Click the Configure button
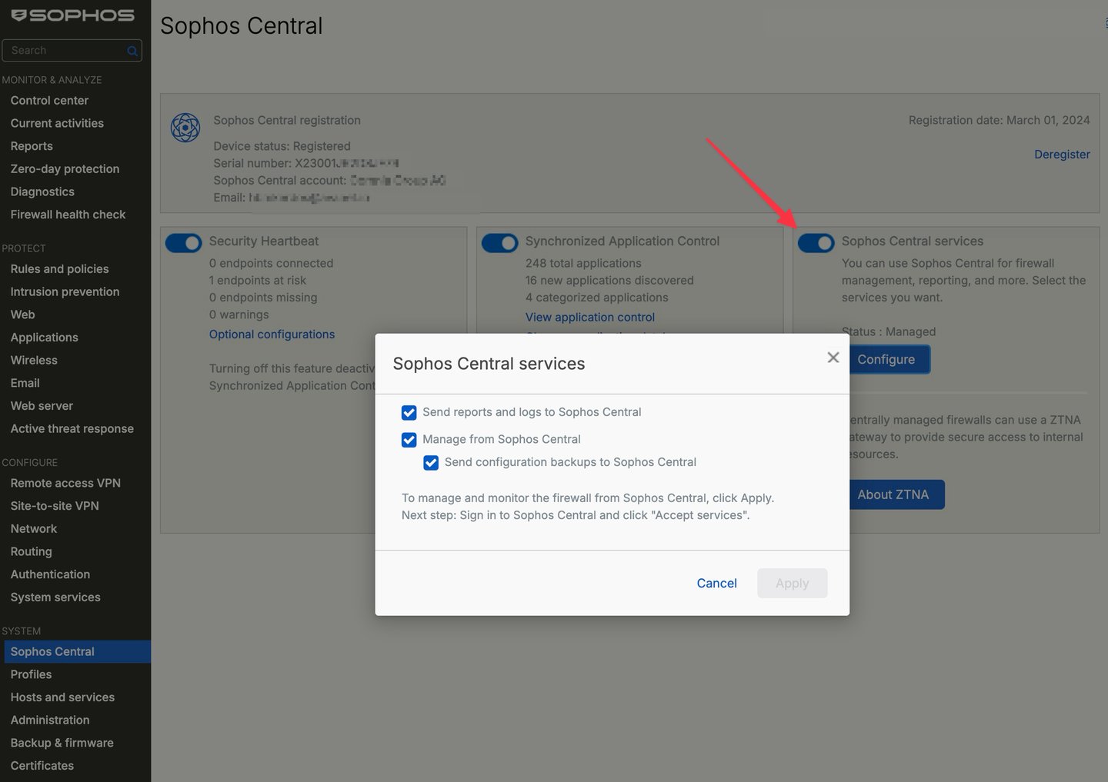Image resolution: width=1108 pixels, height=782 pixels. coord(889,359)
